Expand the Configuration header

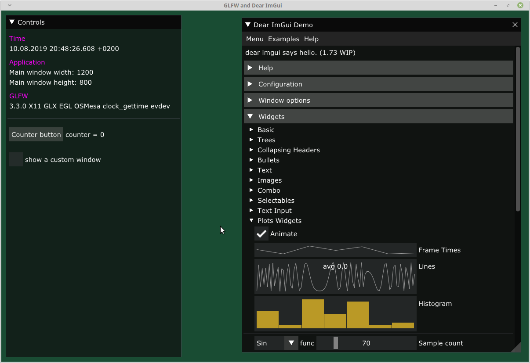(378, 84)
